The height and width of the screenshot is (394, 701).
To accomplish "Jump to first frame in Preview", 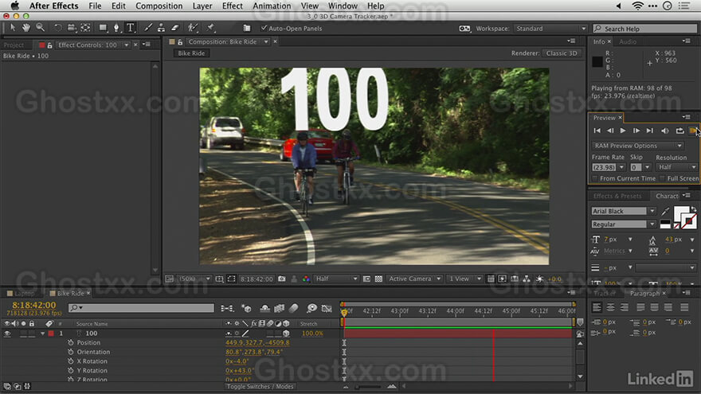I will [597, 131].
